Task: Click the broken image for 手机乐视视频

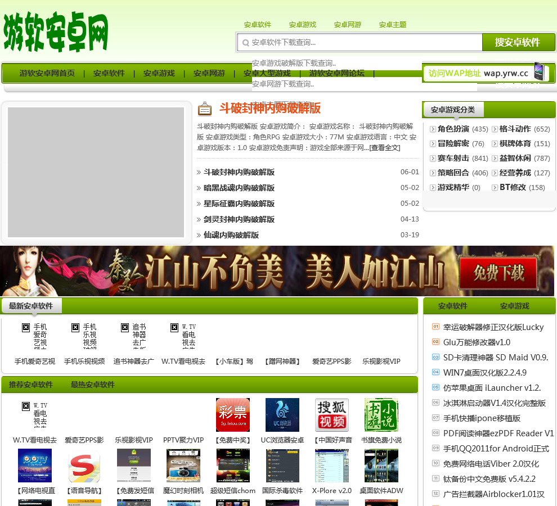Action: [84, 335]
